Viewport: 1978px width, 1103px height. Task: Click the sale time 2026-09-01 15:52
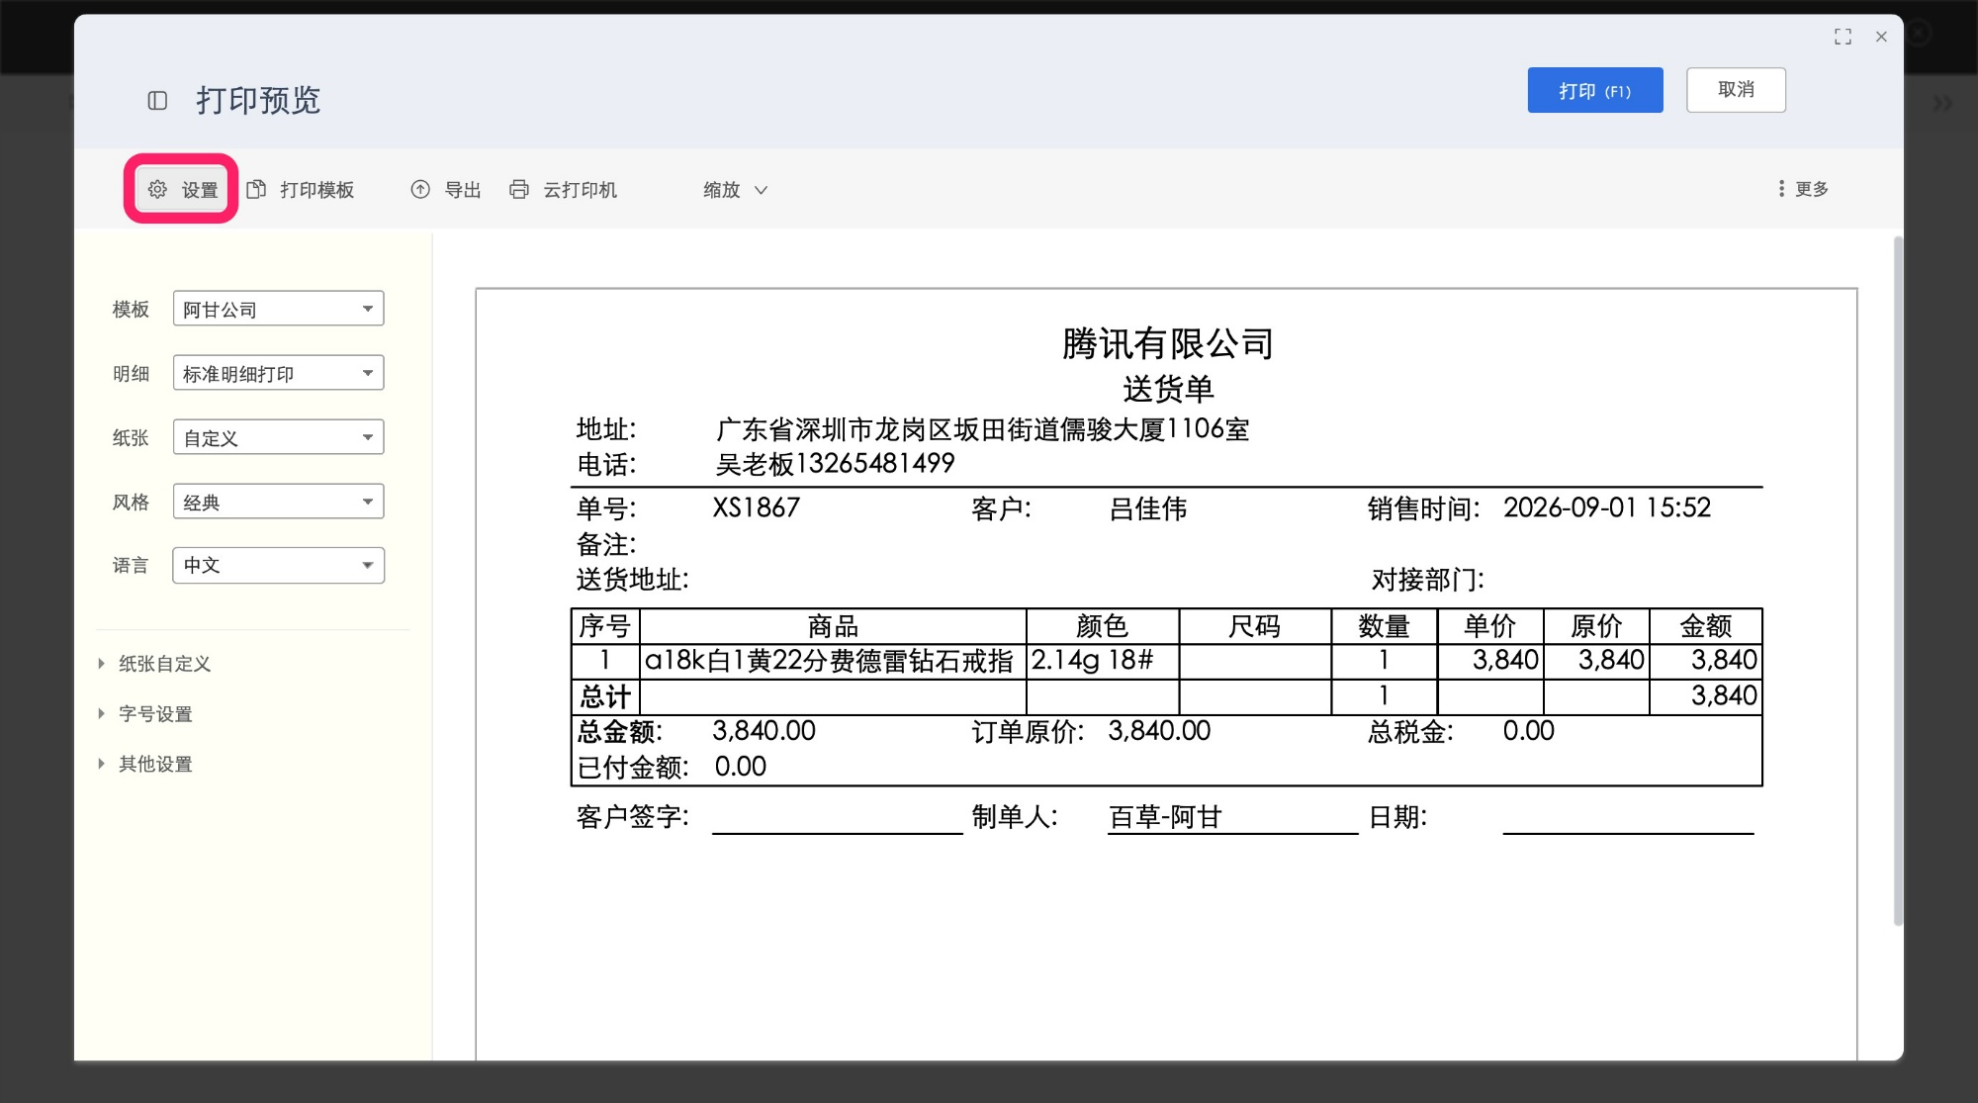(x=1607, y=507)
